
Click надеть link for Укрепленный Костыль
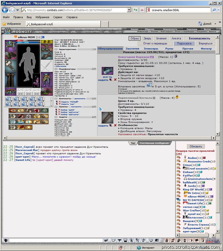click(103, 125)
